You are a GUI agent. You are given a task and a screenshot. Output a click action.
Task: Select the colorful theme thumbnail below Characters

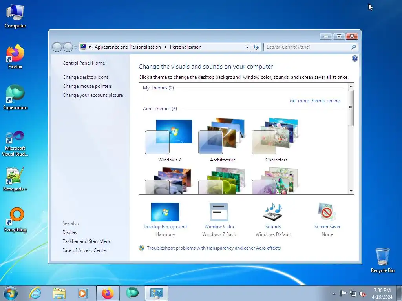tap(276, 180)
